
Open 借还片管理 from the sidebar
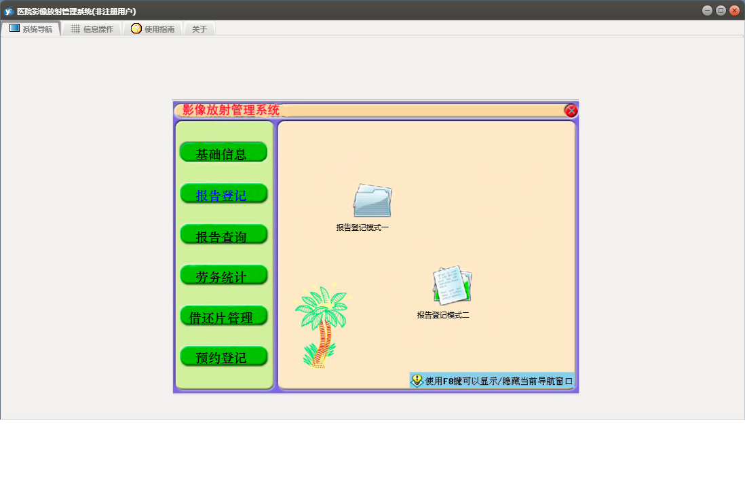223,316
